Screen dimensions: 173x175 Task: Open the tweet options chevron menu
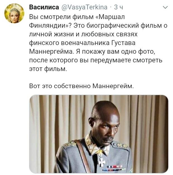tap(165, 7)
